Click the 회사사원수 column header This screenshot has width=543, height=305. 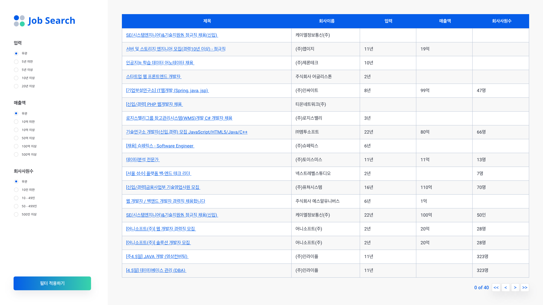(501, 21)
